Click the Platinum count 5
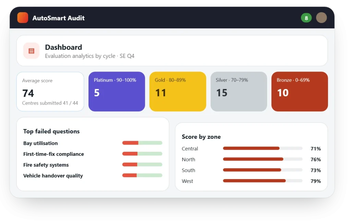Image resolution: width=351 pixels, height=224 pixels. pos(97,93)
